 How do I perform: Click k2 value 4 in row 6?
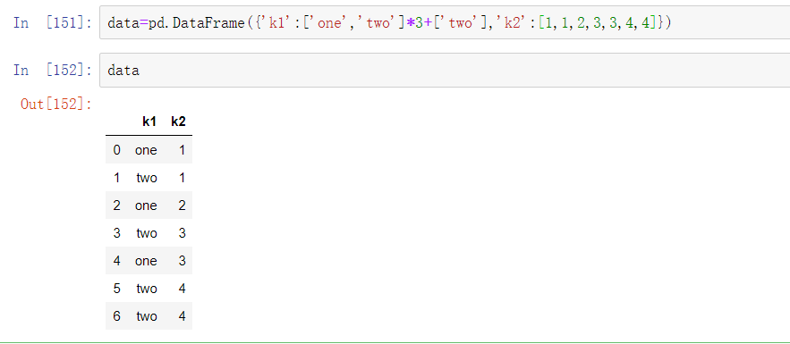183,315
